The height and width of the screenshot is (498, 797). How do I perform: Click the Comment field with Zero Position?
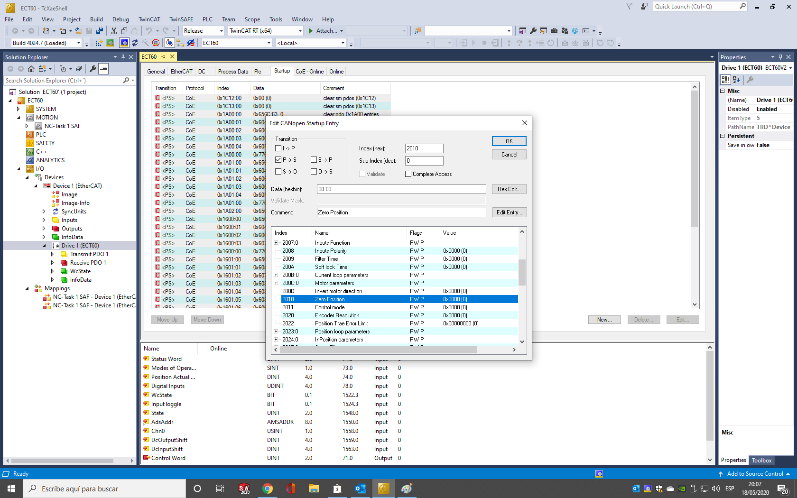[401, 212]
